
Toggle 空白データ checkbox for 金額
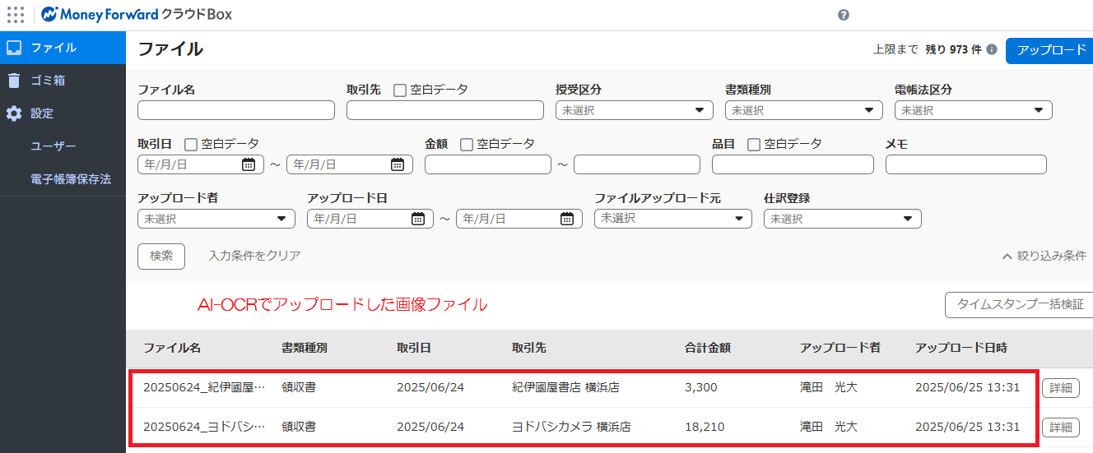(467, 145)
